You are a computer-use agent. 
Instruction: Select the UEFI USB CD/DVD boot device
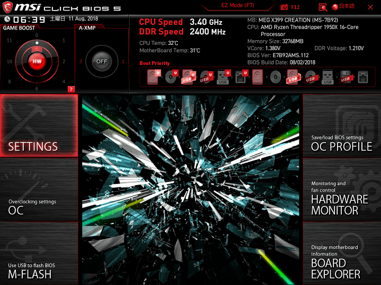206,77
